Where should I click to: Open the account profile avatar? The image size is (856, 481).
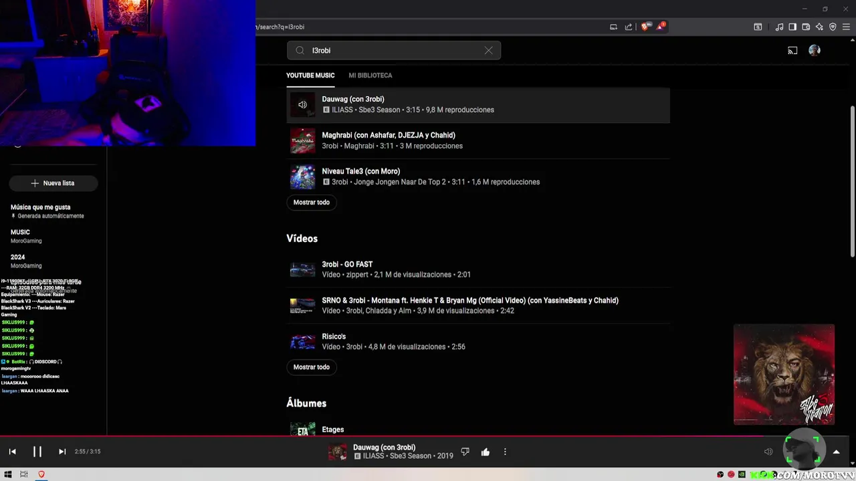(815, 50)
